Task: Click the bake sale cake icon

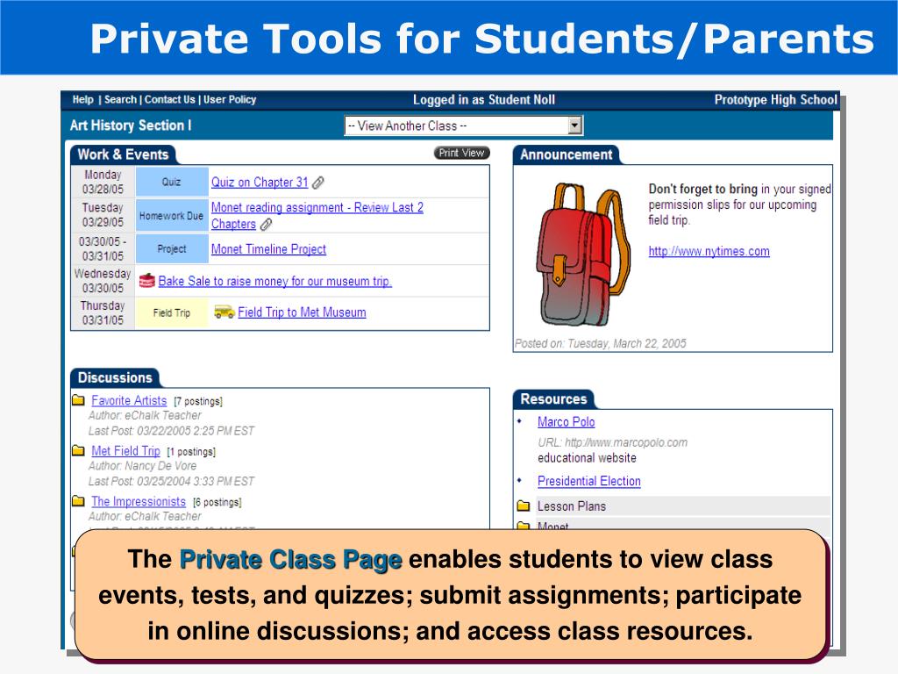Action: [147, 281]
